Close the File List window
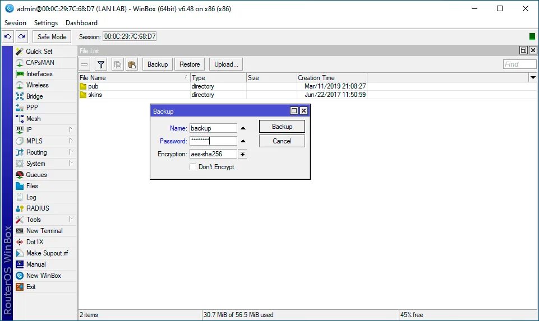The height and width of the screenshot is (321, 539). [x=533, y=50]
